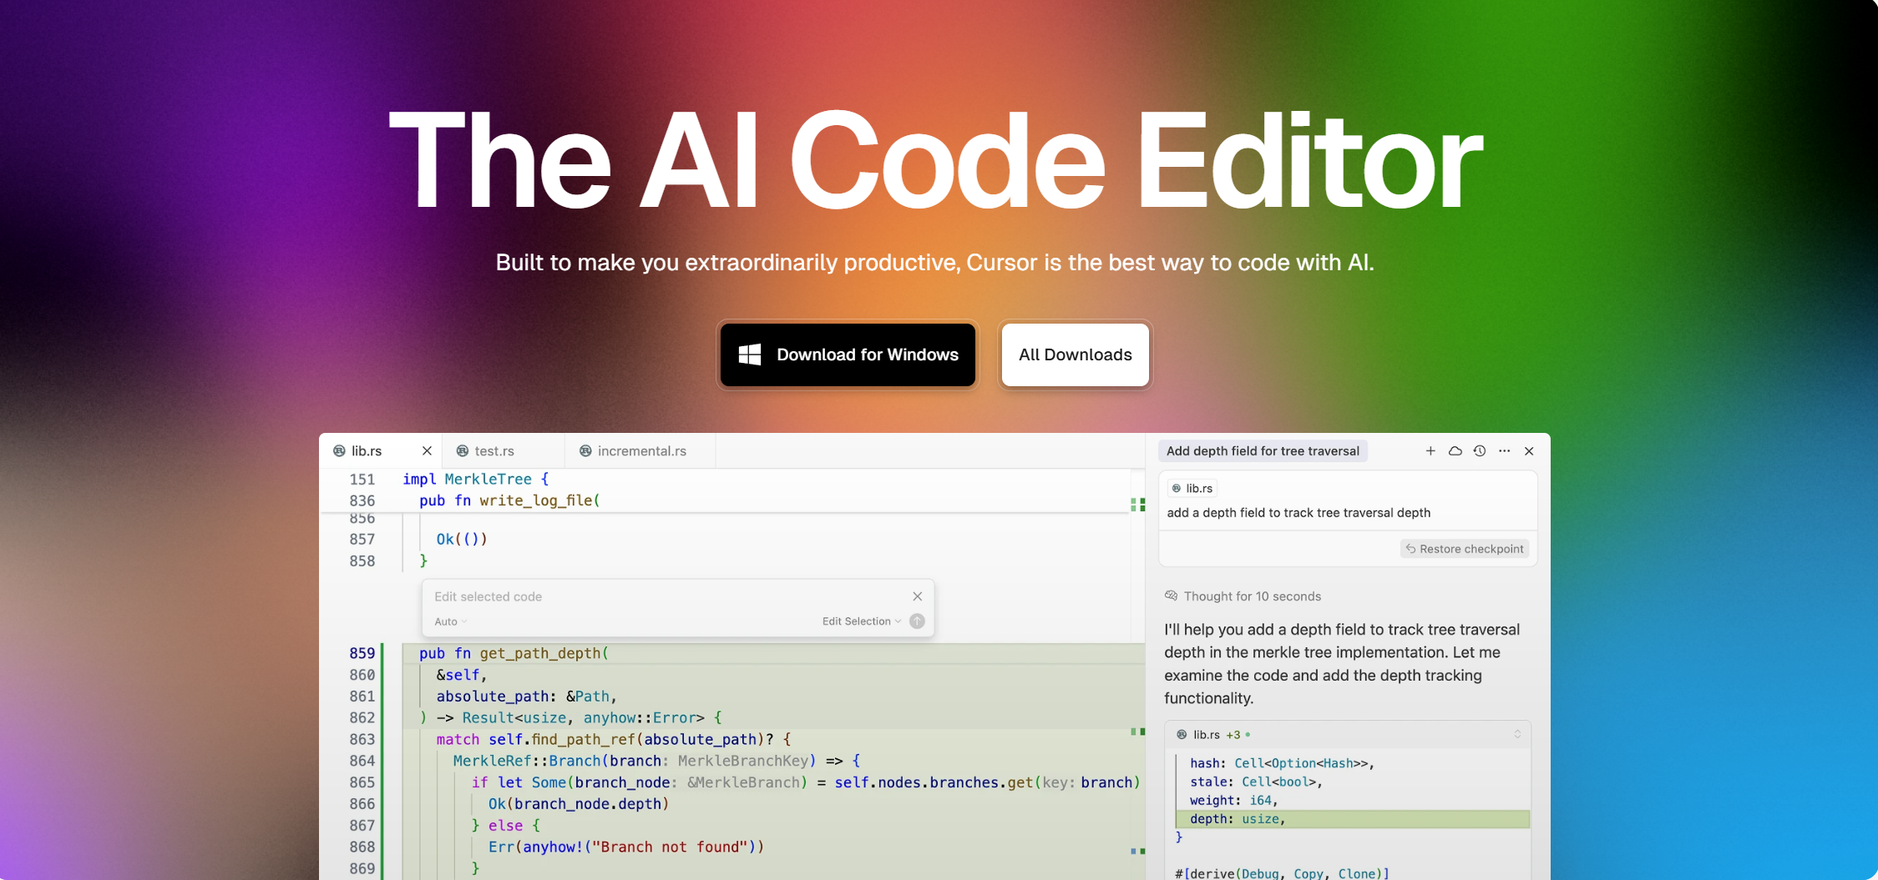Click '#[derive(Debug, Copy, Clone)]' in the chat code block

[1282, 873]
